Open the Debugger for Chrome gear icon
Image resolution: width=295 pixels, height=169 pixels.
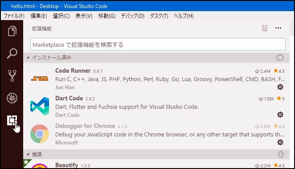click(280, 142)
